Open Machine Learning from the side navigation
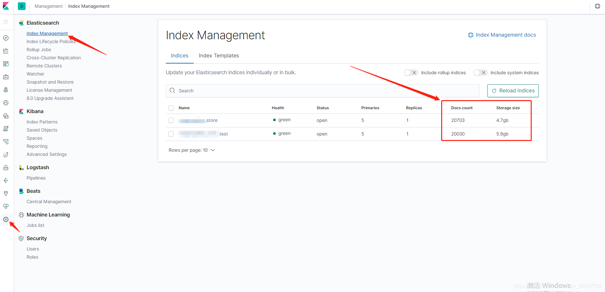The width and height of the screenshot is (605, 292). tap(6, 103)
